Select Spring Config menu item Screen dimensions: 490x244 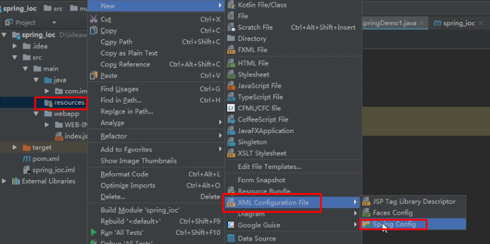click(413, 224)
